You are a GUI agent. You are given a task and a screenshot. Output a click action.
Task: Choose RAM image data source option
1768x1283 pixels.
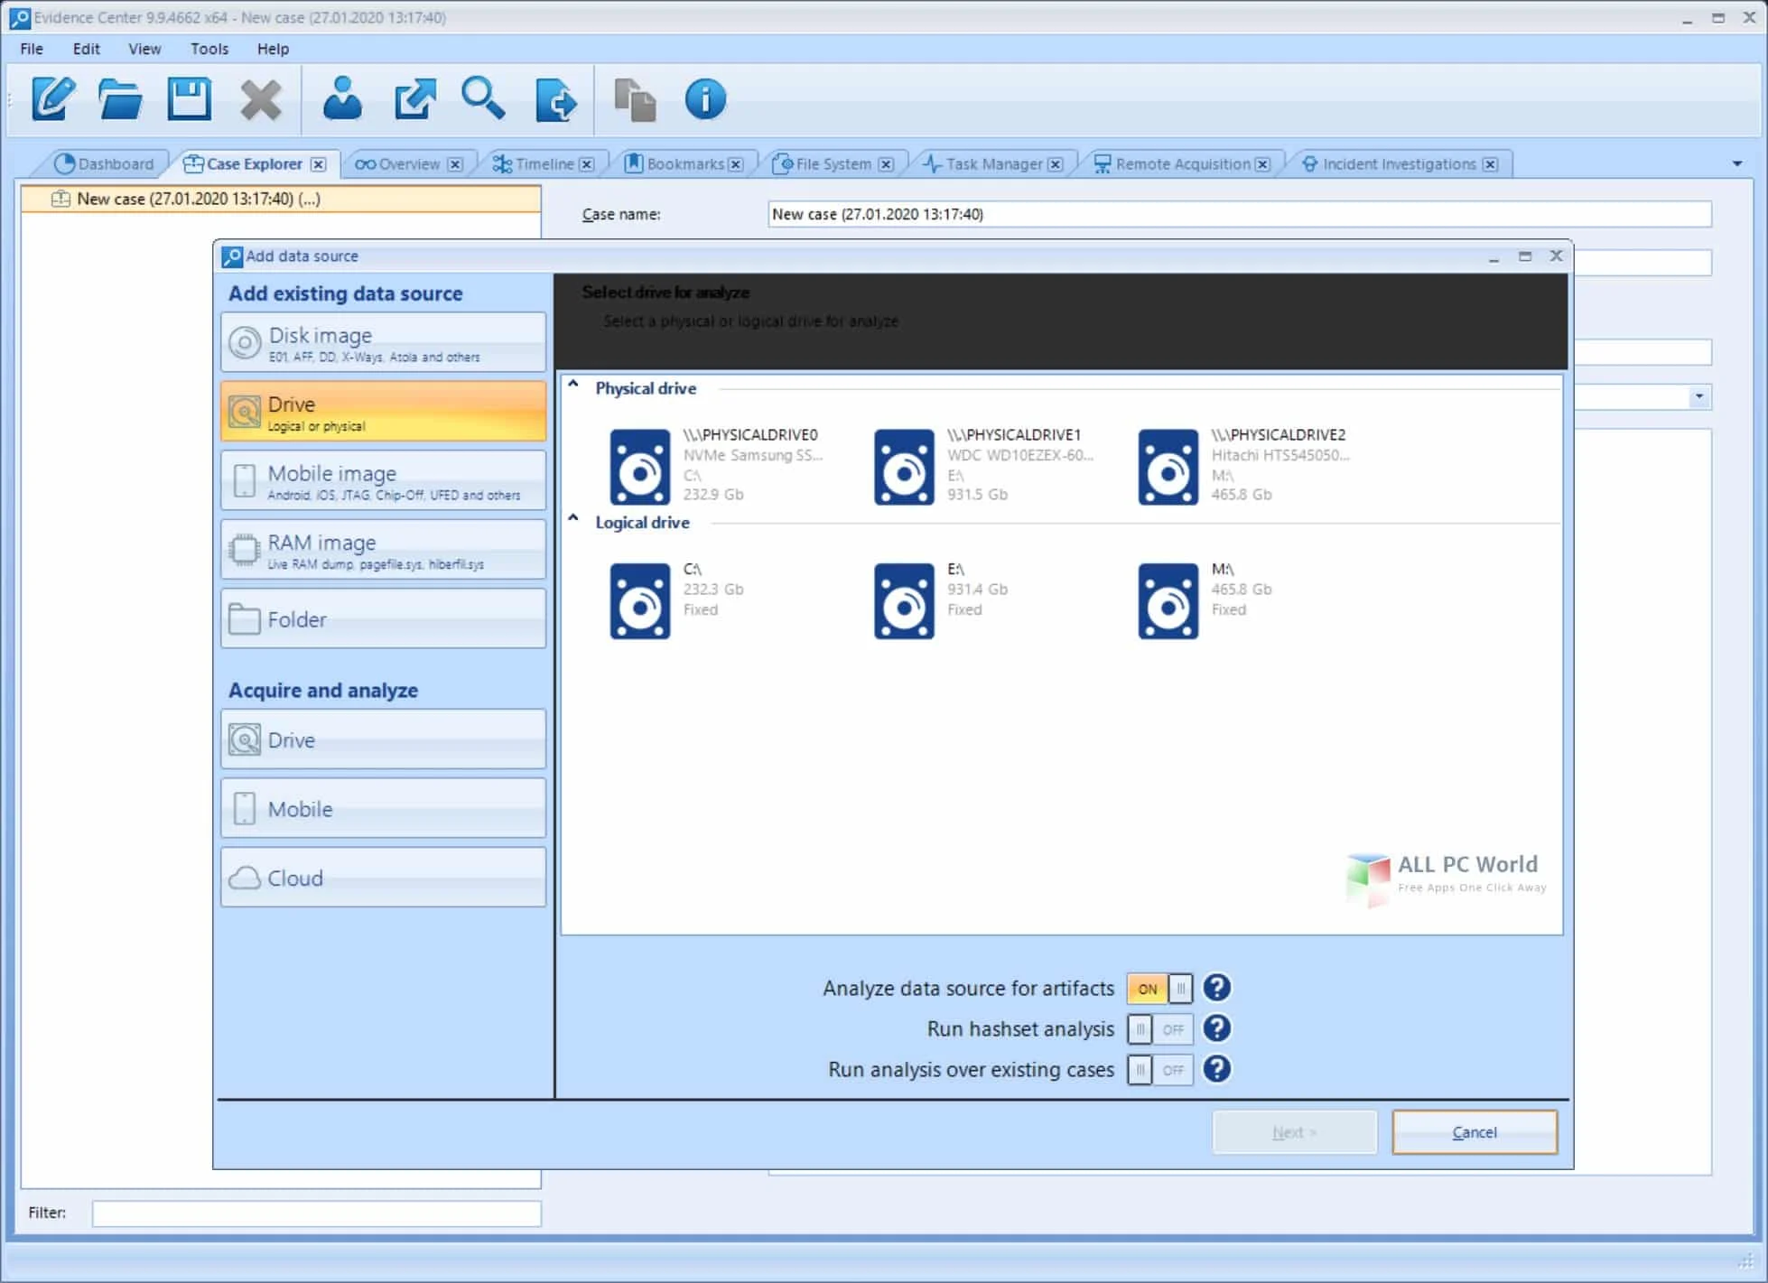tap(383, 550)
